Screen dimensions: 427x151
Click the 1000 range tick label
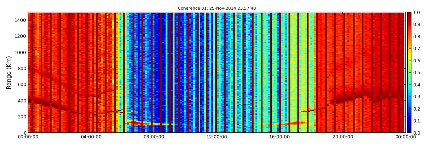click(x=21, y=52)
